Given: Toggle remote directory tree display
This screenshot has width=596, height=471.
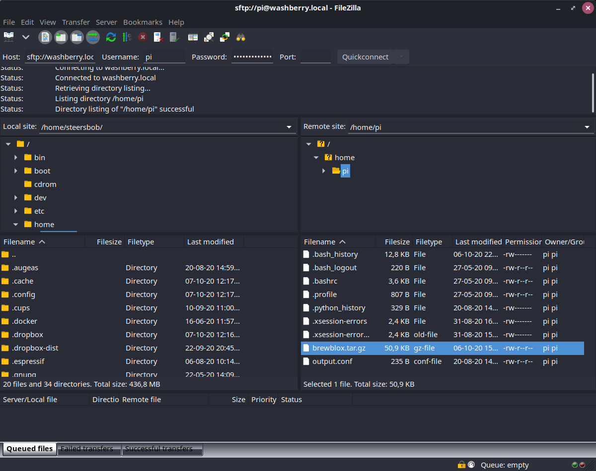Looking at the screenshot, I should click(77, 37).
